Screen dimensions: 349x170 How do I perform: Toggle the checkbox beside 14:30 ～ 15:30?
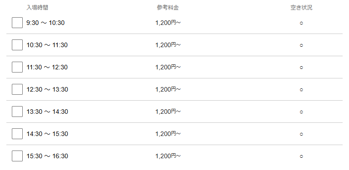(x=17, y=134)
